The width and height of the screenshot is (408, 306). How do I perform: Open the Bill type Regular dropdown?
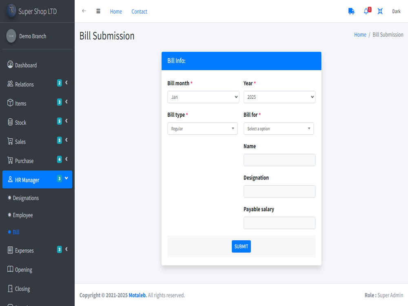[x=202, y=129]
